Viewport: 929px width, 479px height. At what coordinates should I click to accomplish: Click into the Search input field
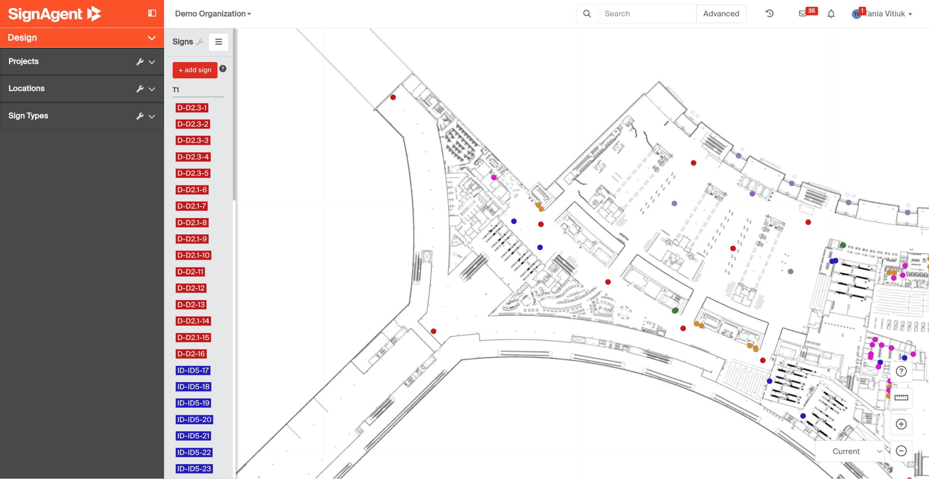[x=647, y=14]
